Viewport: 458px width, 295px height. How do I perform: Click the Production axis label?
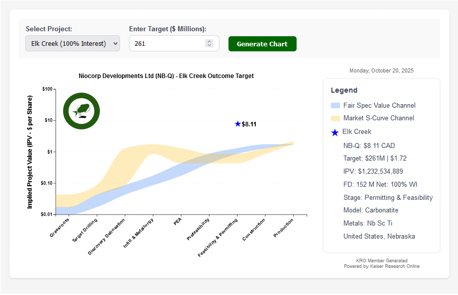pyautogui.click(x=283, y=228)
